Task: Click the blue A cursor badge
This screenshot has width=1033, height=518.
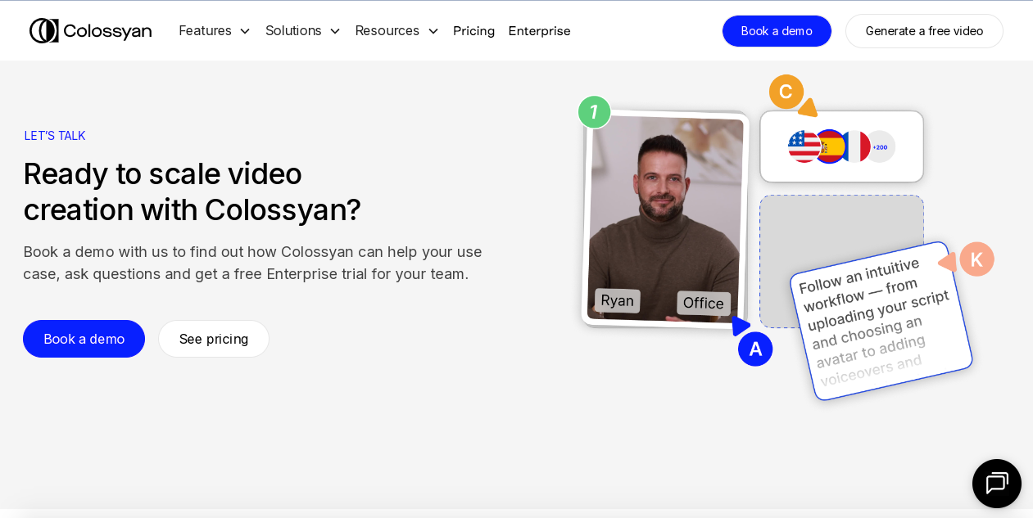Action: pyautogui.click(x=755, y=349)
